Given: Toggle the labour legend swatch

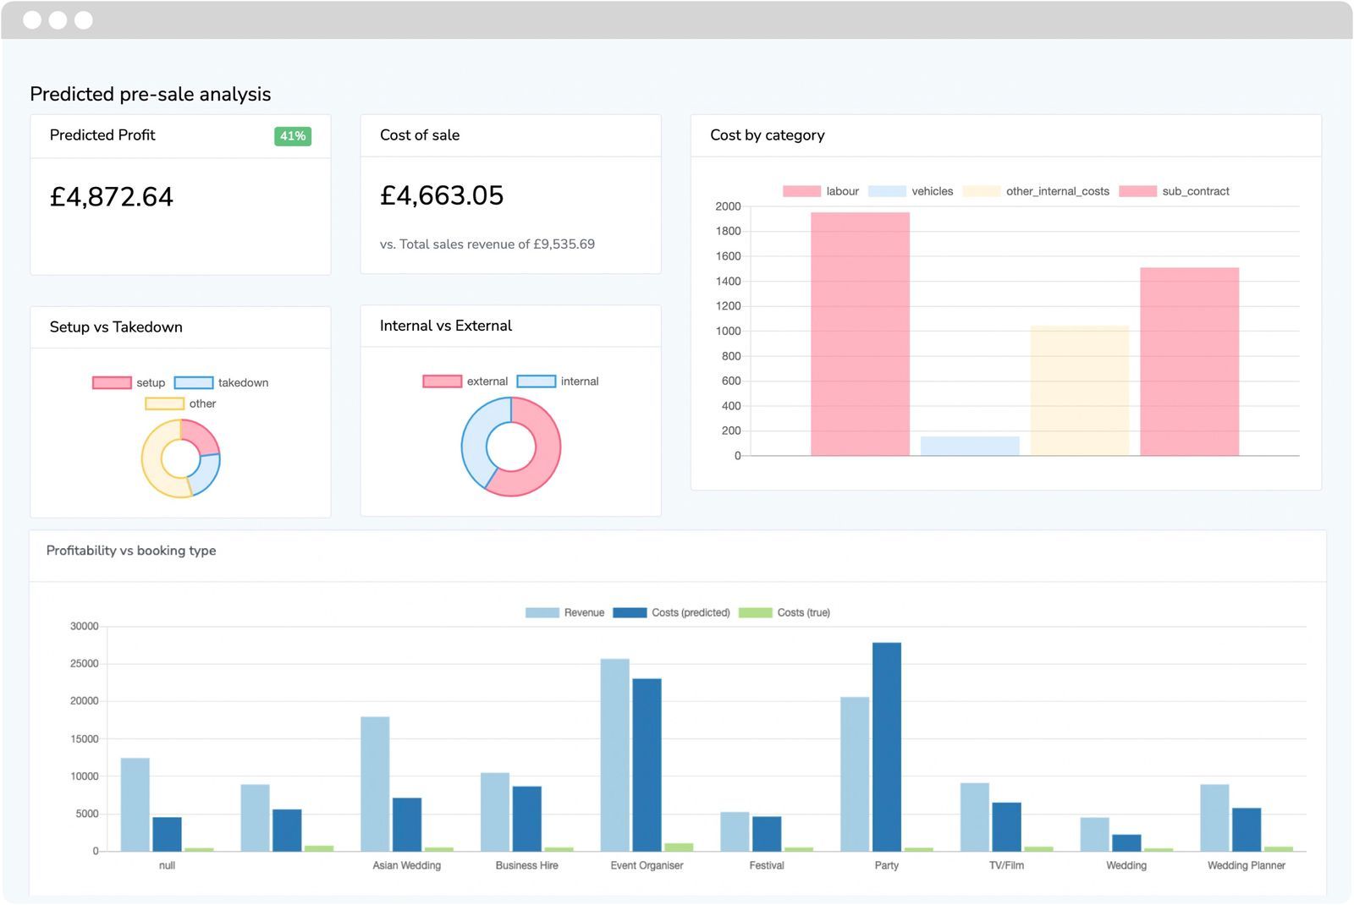Looking at the screenshot, I should coord(801,191).
